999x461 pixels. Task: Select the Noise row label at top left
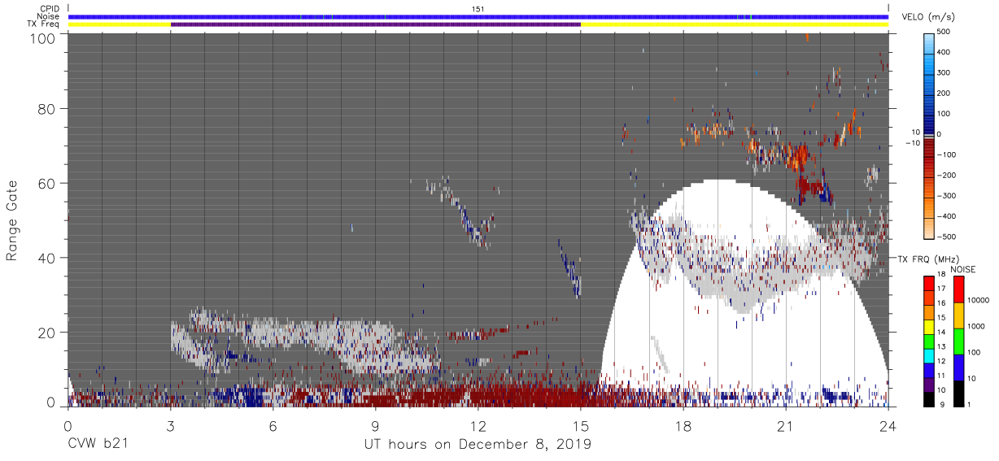click(50, 16)
